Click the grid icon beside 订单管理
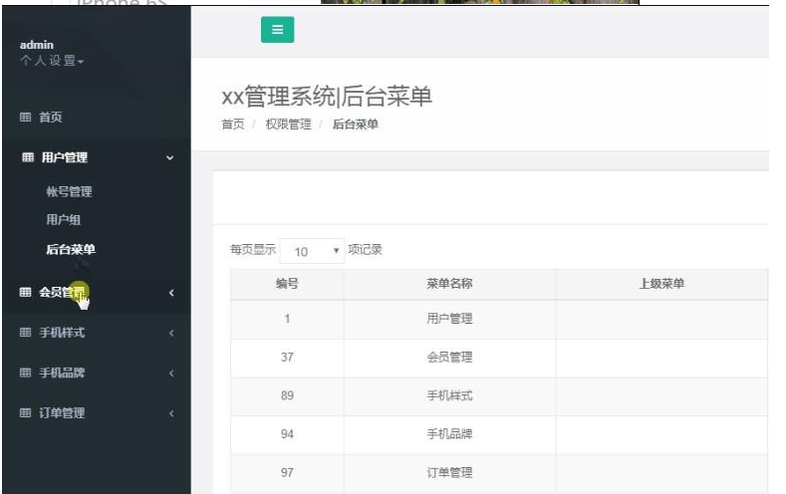786x494 pixels. [26, 413]
